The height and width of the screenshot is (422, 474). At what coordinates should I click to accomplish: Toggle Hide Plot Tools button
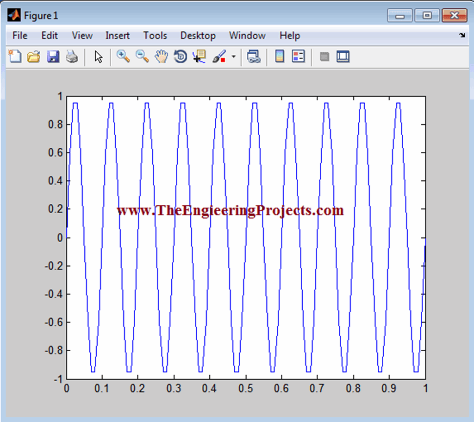(x=324, y=56)
